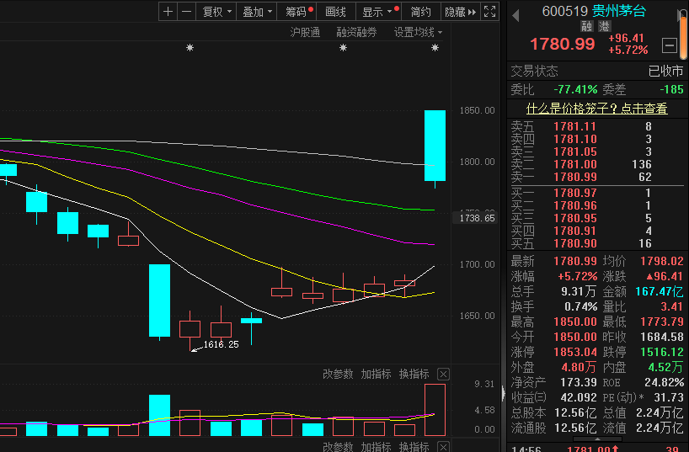Expand the 显示 dropdown

tap(378, 12)
